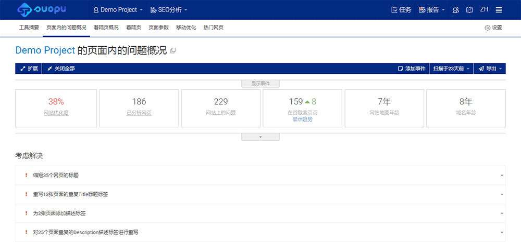Click the 显示趋势 link
521x242 pixels.
coord(302,119)
